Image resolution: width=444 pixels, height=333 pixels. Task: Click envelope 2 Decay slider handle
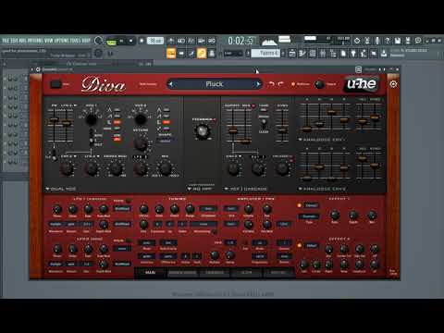(319, 166)
